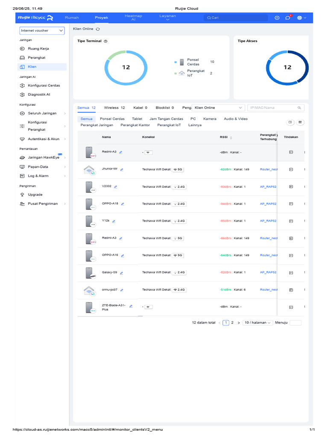Screen dimensions: 328x438
Task: Edit the name of OPPO-A16
Action: pyautogui.click(x=123, y=256)
